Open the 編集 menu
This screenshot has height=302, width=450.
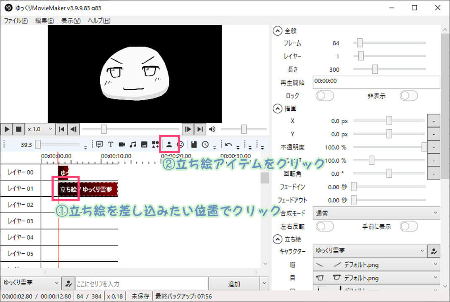44,21
